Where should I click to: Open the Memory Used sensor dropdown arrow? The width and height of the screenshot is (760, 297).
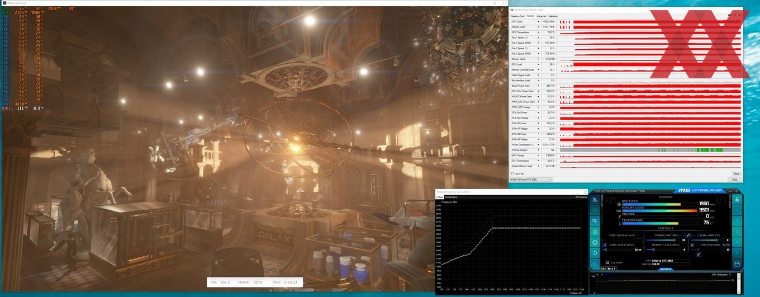click(538, 59)
